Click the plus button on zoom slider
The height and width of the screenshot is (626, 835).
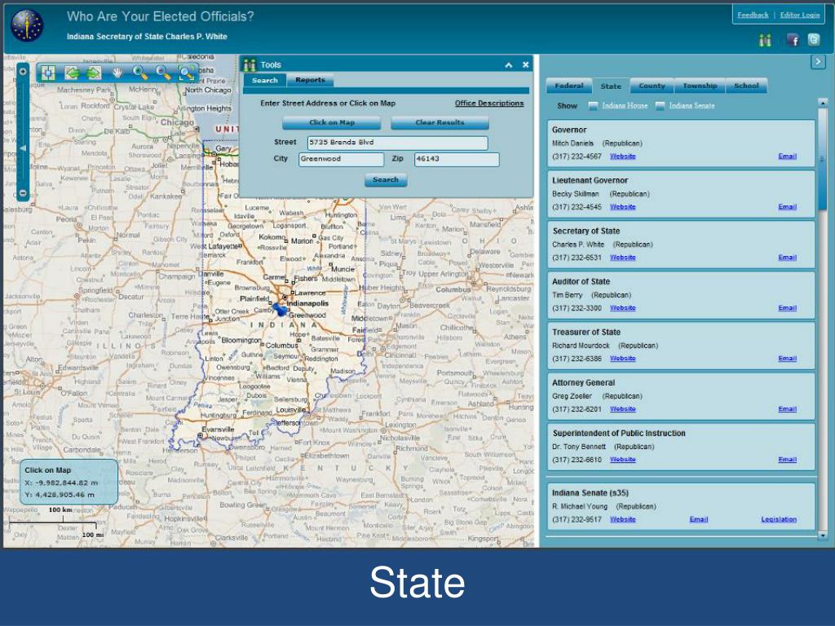click(23, 72)
